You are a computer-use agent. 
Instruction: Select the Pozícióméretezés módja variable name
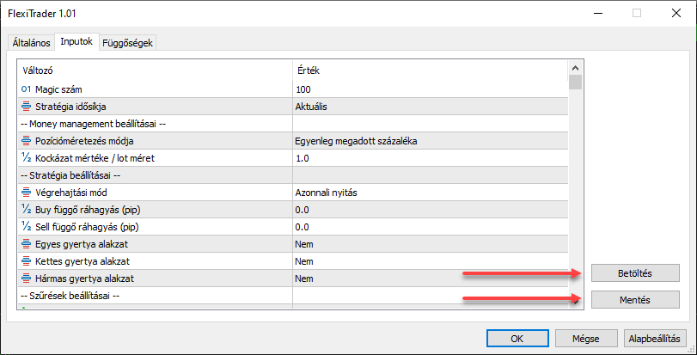point(84,141)
